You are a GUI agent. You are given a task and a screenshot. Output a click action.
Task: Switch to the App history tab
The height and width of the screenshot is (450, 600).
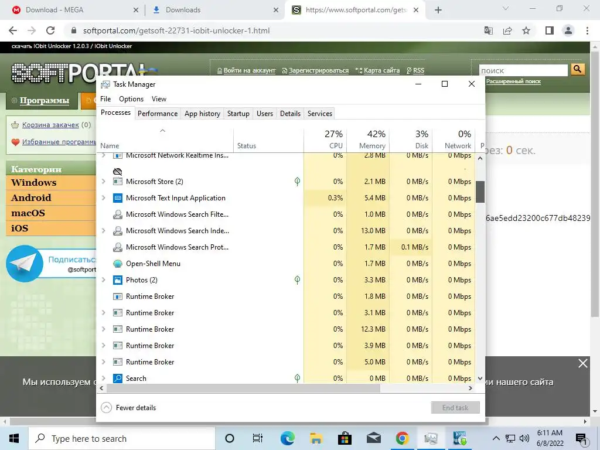202,114
